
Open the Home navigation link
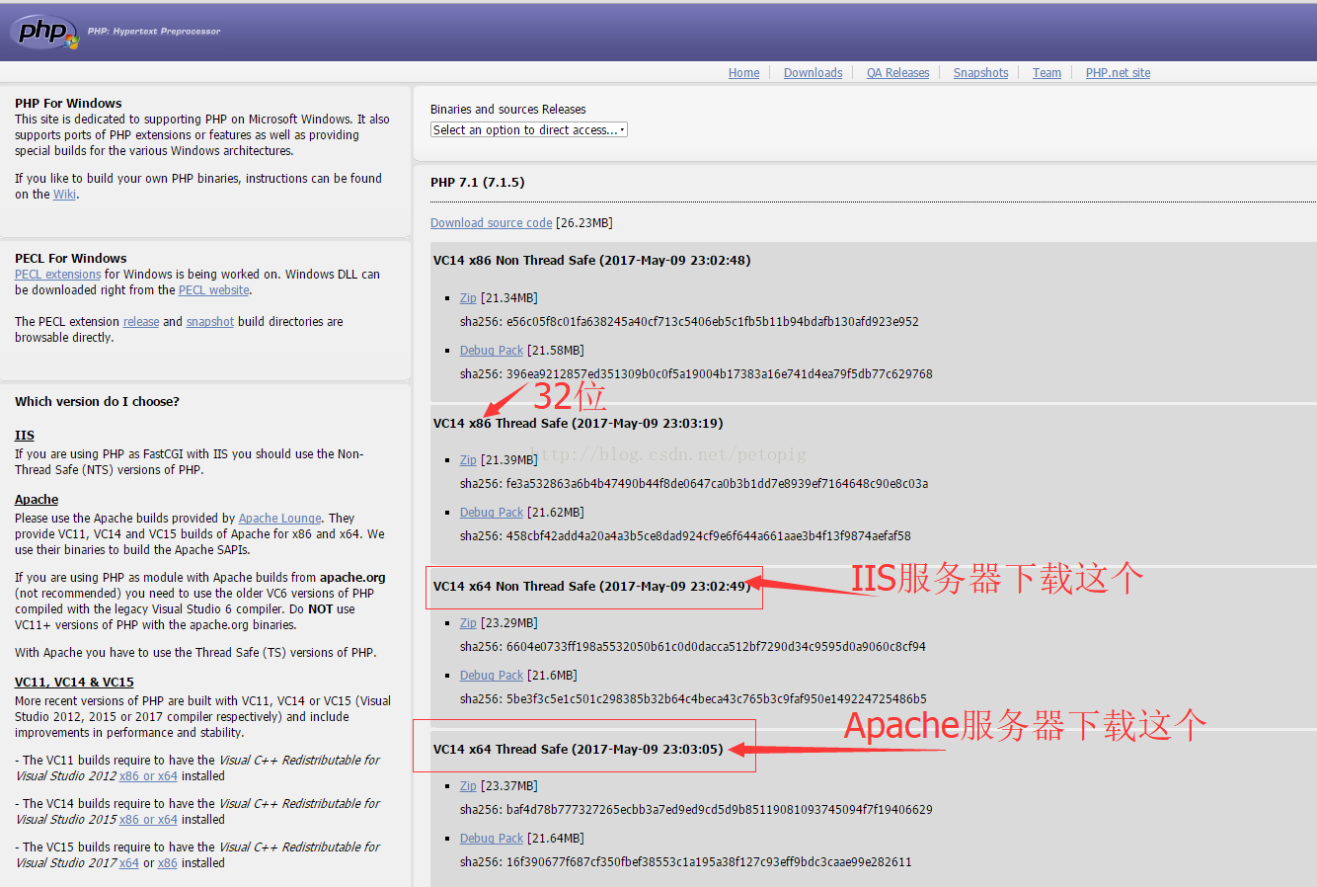tap(743, 73)
